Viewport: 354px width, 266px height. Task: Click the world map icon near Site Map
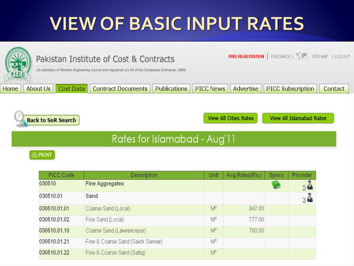coord(302,56)
